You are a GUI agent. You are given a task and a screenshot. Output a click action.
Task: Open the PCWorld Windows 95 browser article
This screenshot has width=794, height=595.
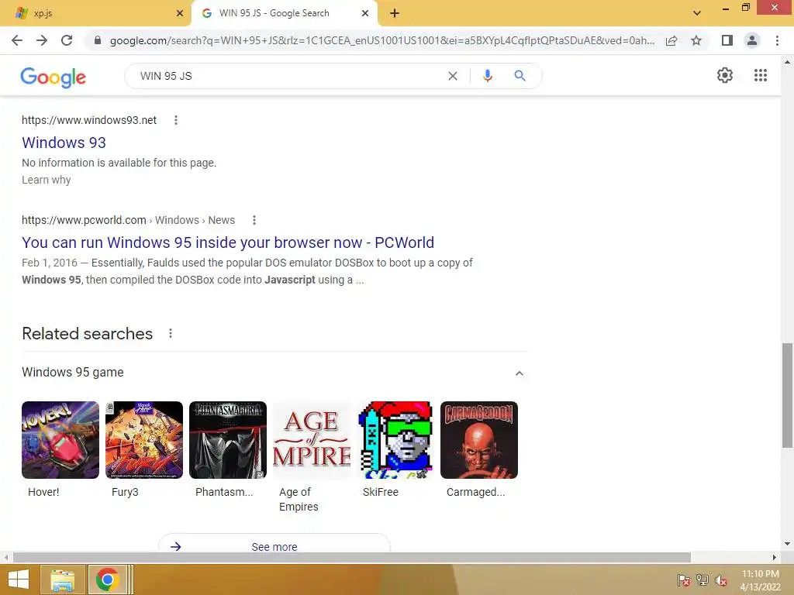click(228, 242)
